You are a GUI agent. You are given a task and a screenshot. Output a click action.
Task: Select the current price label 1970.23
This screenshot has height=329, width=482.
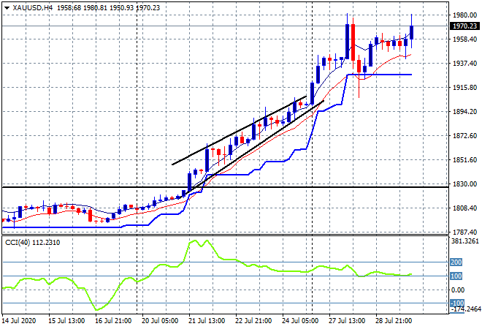pyautogui.click(x=465, y=26)
